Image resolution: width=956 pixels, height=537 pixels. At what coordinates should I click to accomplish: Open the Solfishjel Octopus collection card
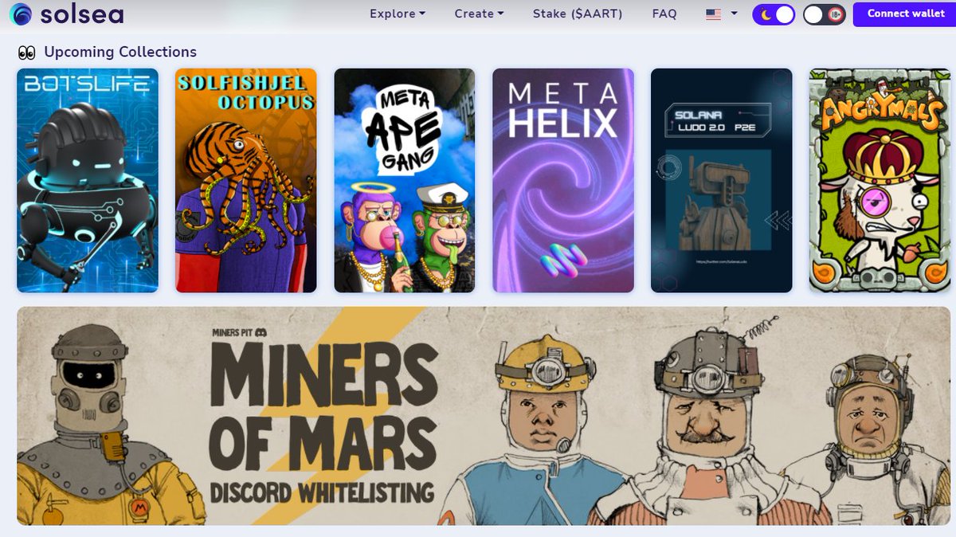246,180
